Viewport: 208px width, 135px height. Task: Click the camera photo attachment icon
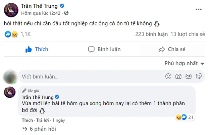tap(178, 76)
